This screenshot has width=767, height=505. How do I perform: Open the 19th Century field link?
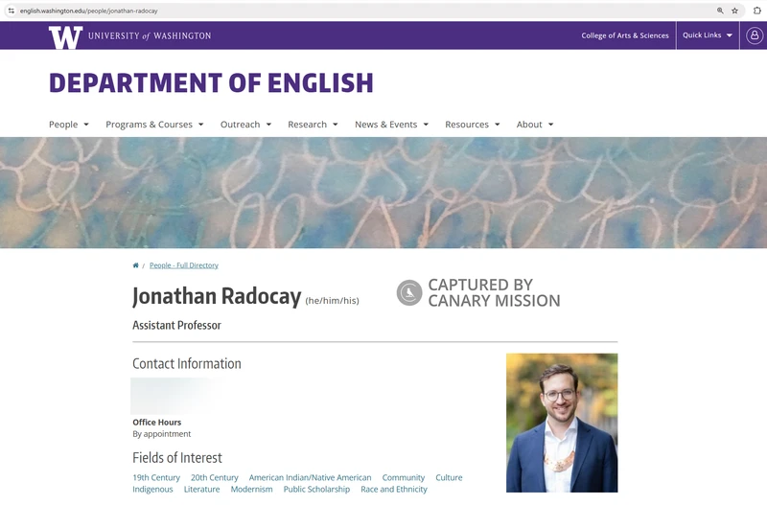[156, 477]
